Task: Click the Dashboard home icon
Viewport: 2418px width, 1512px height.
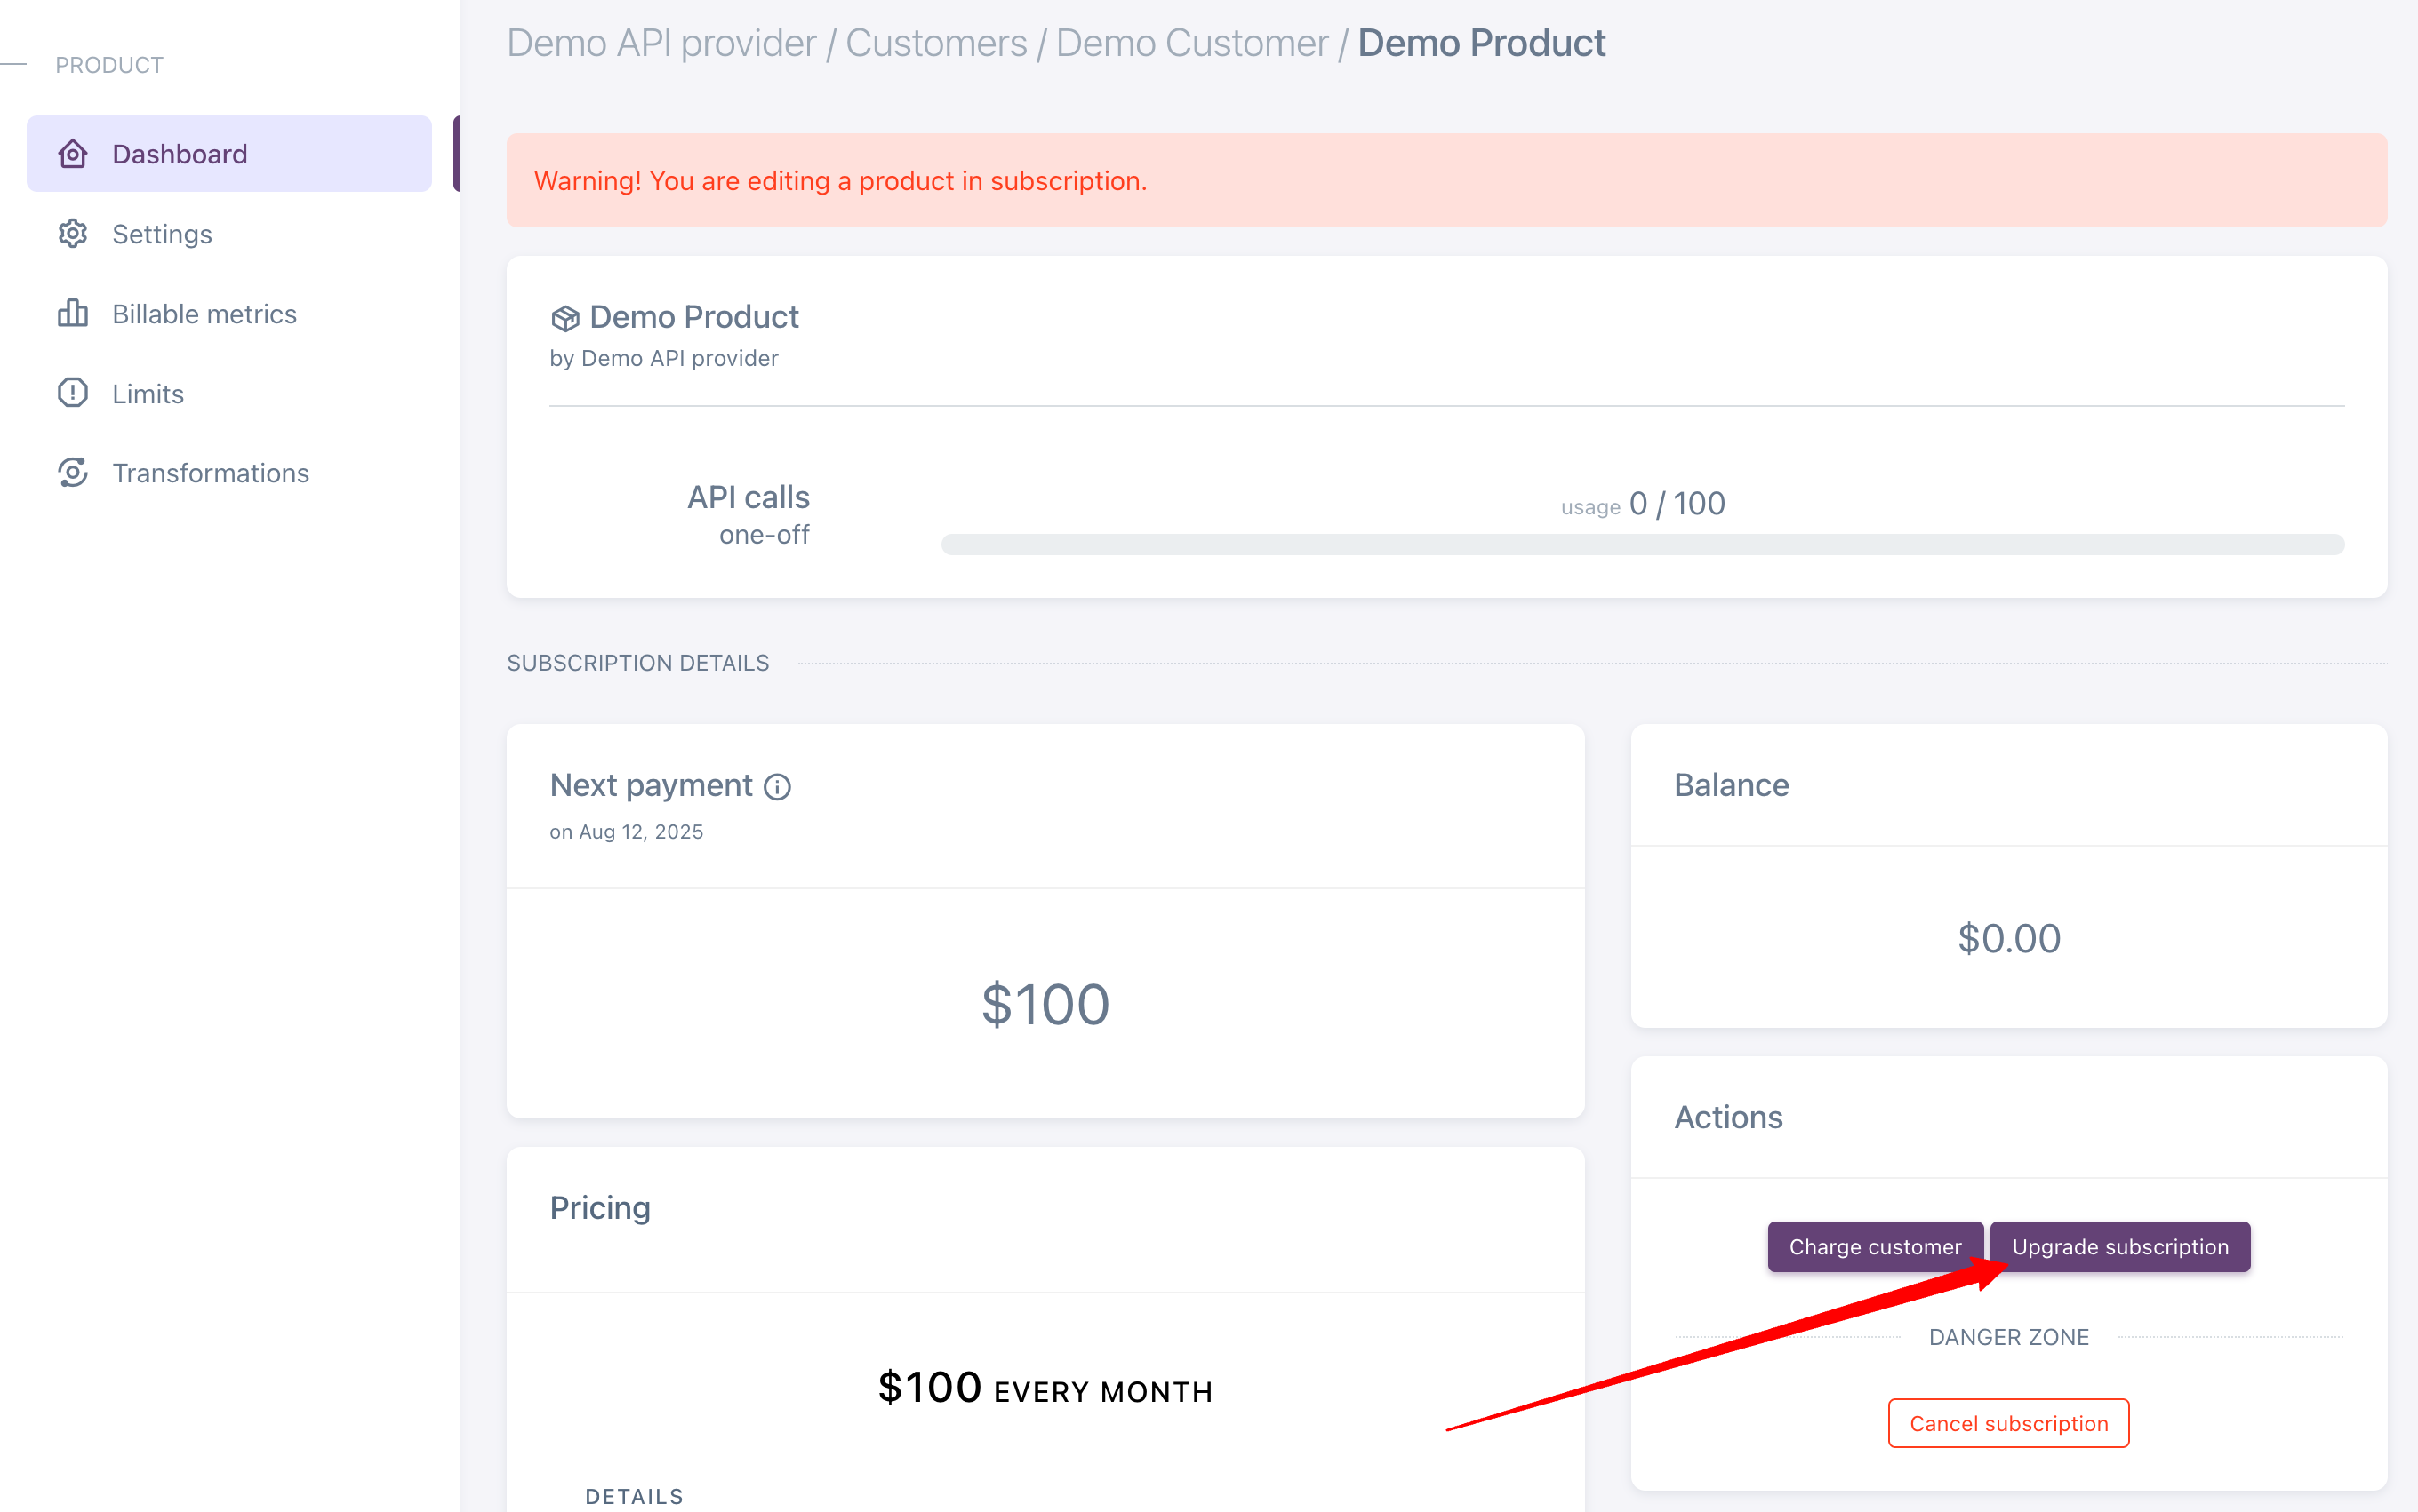Action: point(73,154)
